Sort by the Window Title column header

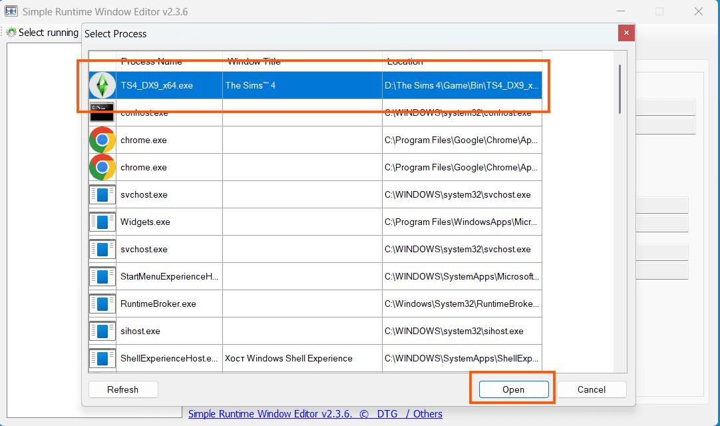(302, 62)
